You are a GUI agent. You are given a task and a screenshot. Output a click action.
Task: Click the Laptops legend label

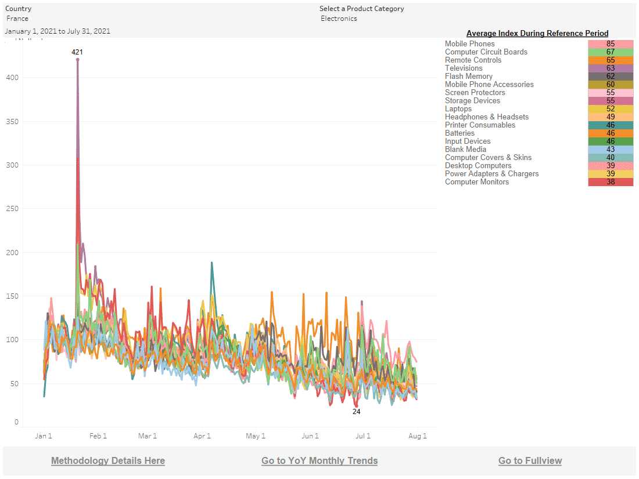click(458, 109)
